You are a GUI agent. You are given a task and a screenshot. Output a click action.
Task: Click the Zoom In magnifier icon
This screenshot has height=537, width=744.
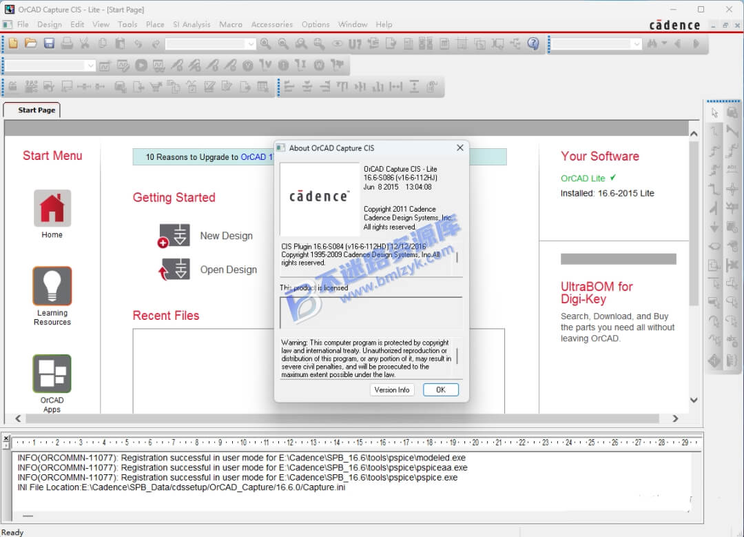[266, 43]
